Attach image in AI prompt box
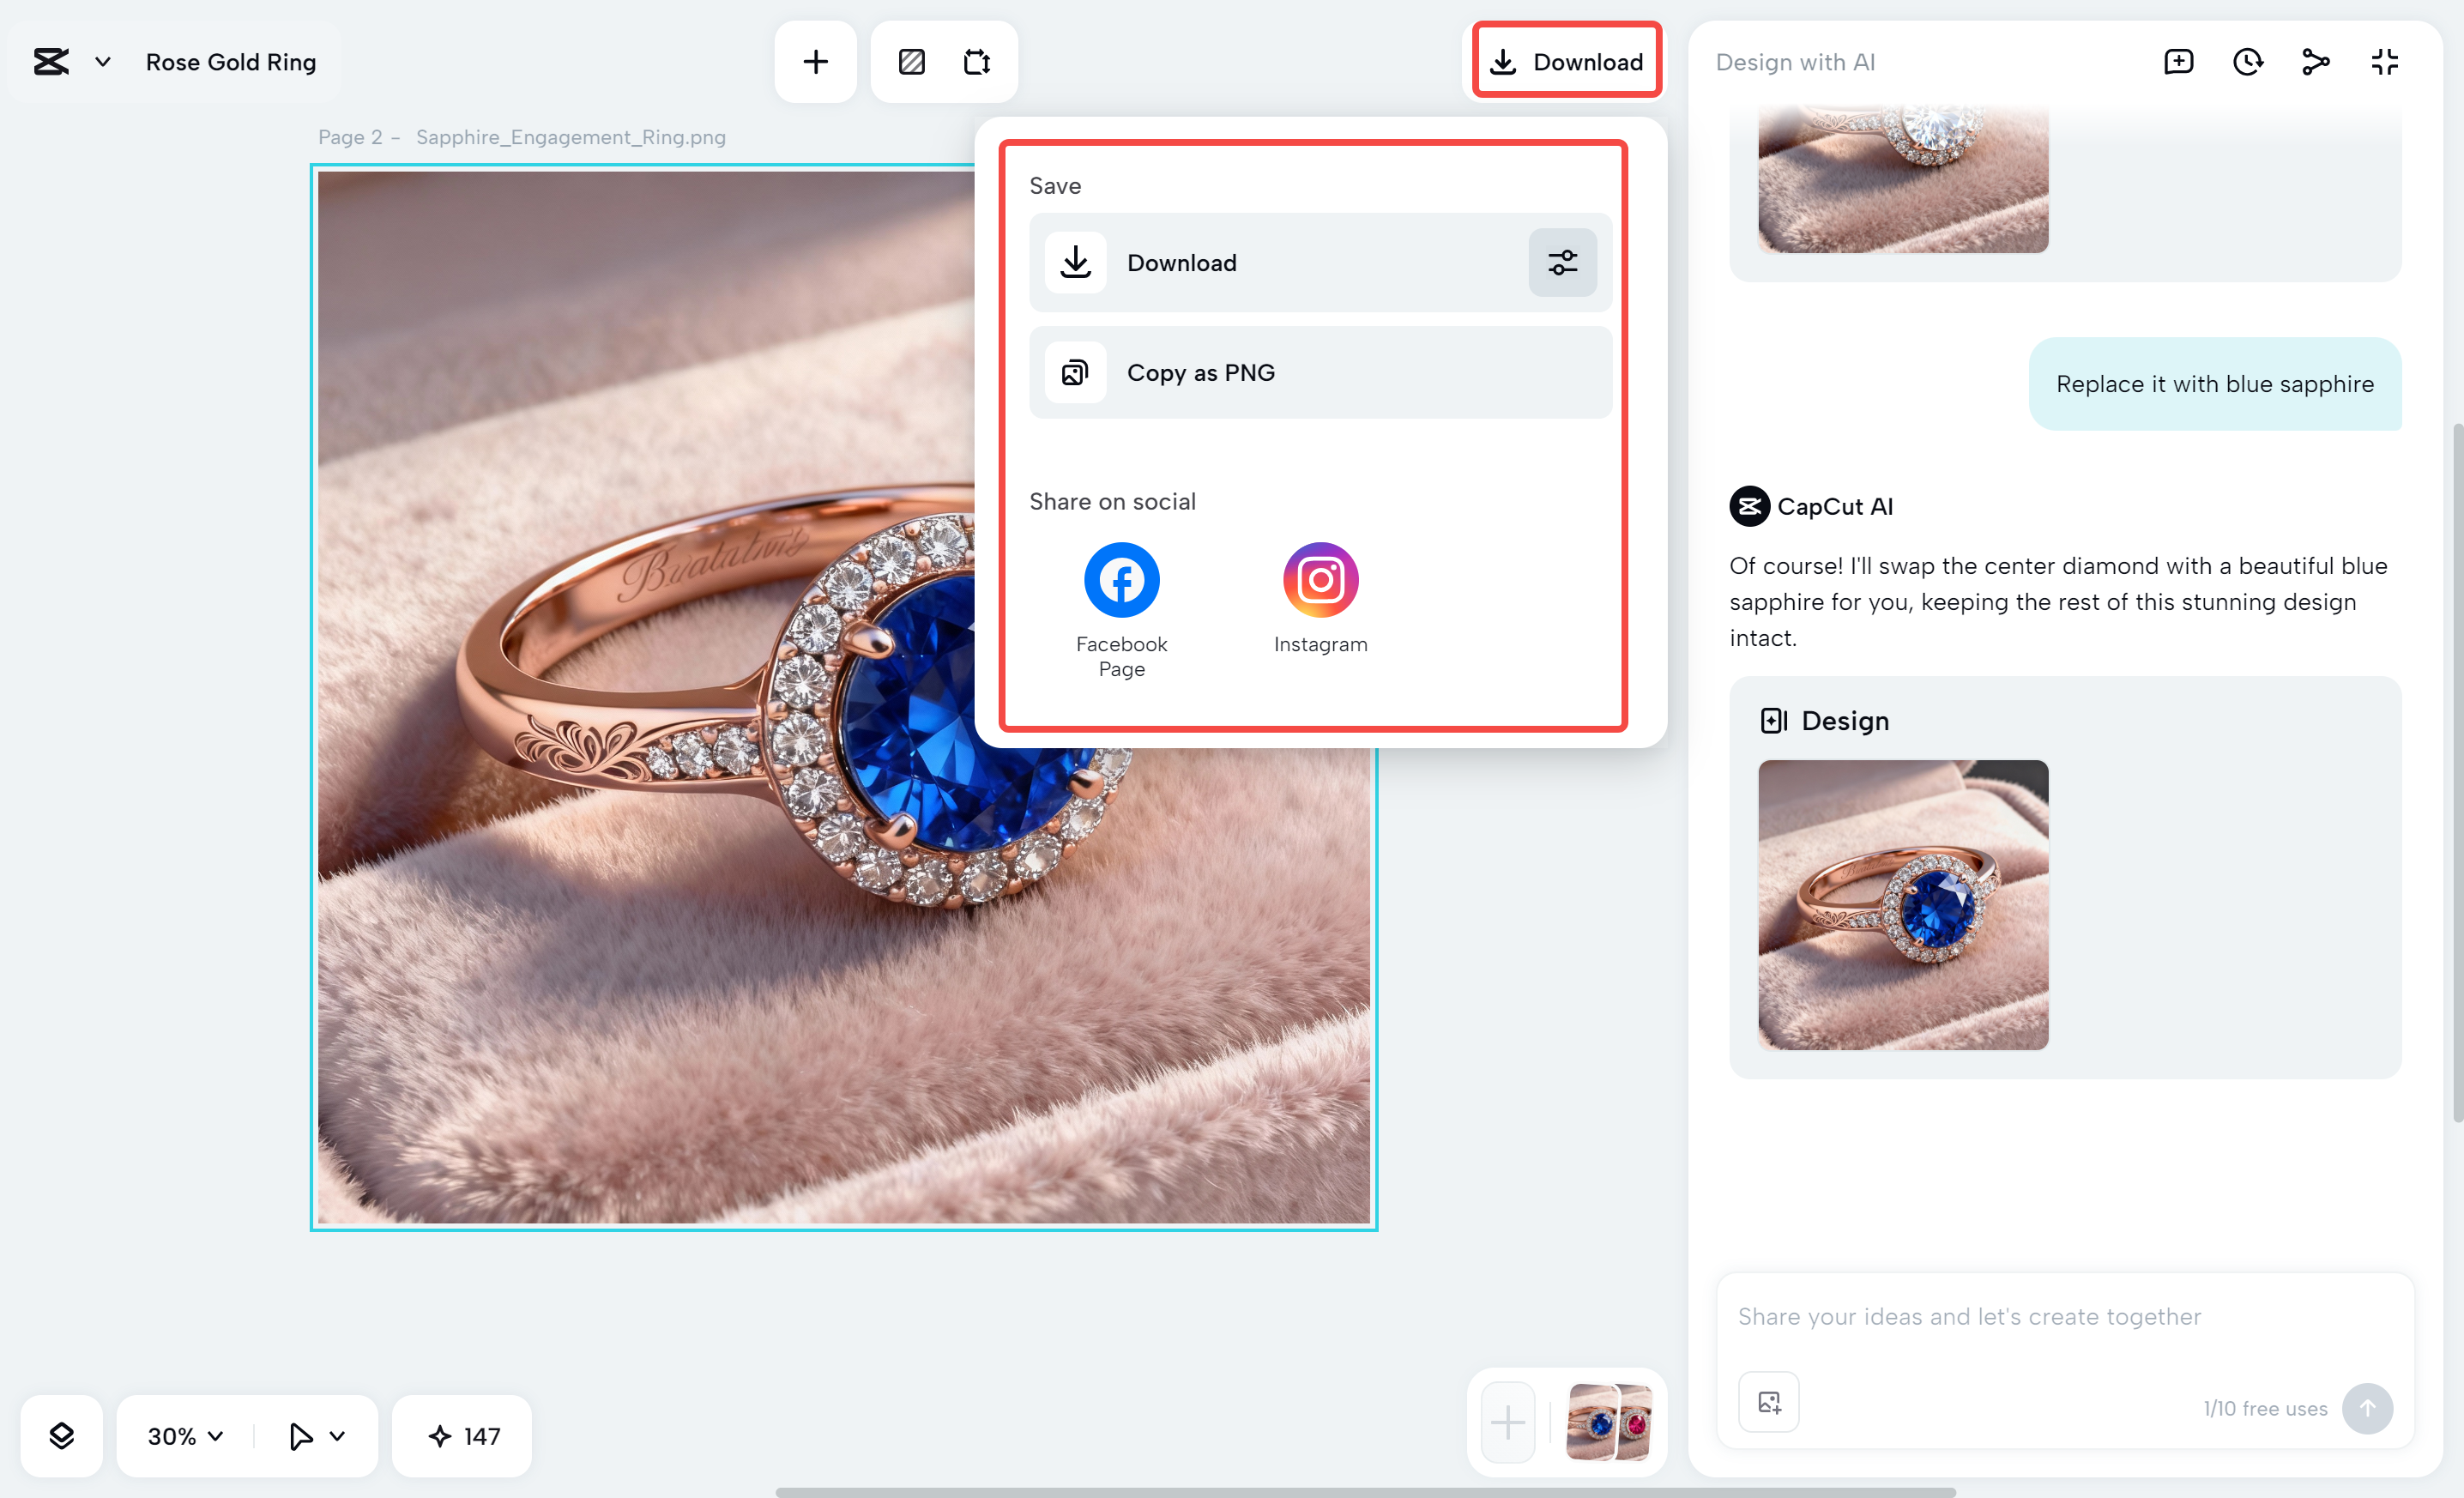2464x1498 pixels. click(x=1768, y=1402)
